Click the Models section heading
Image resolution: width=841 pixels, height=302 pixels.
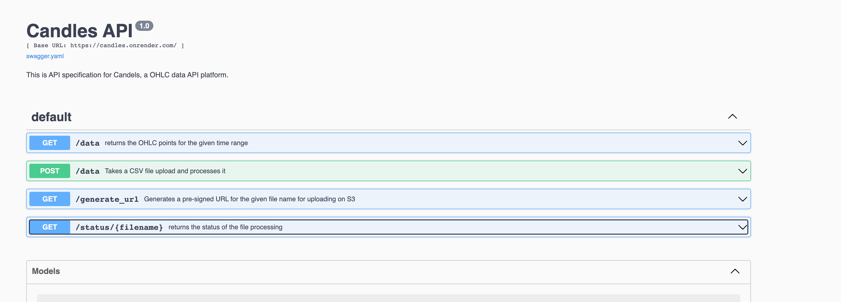click(46, 271)
